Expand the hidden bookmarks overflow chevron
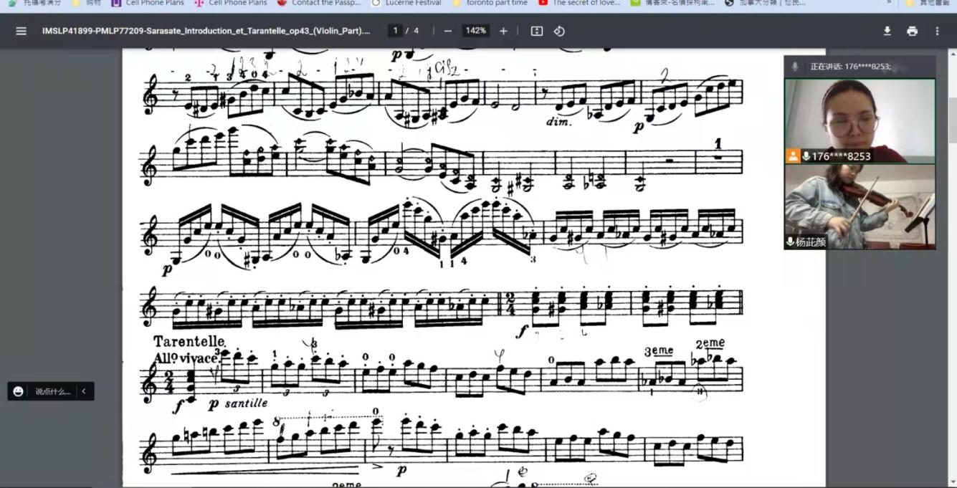Image resolution: width=957 pixels, height=488 pixels. pyautogui.click(x=890, y=3)
